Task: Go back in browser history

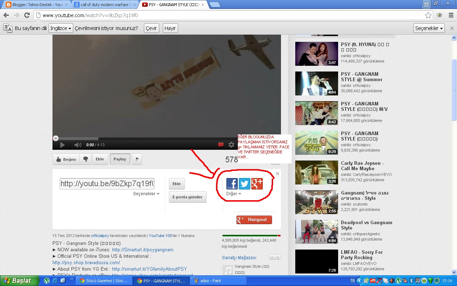Action: tap(6, 15)
